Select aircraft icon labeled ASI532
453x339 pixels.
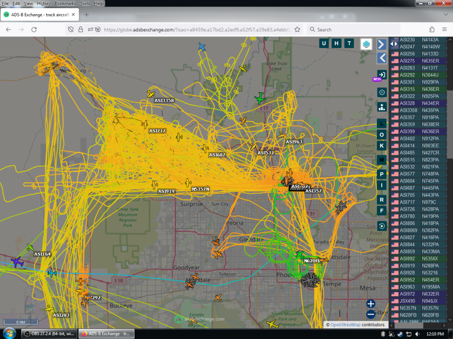(x=253, y=147)
